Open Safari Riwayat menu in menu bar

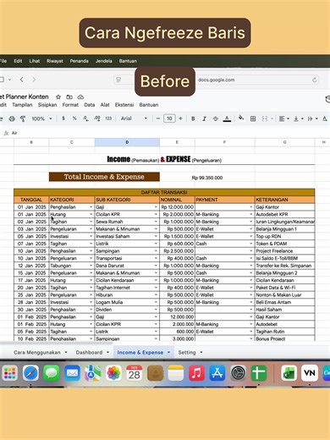(x=55, y=61)
